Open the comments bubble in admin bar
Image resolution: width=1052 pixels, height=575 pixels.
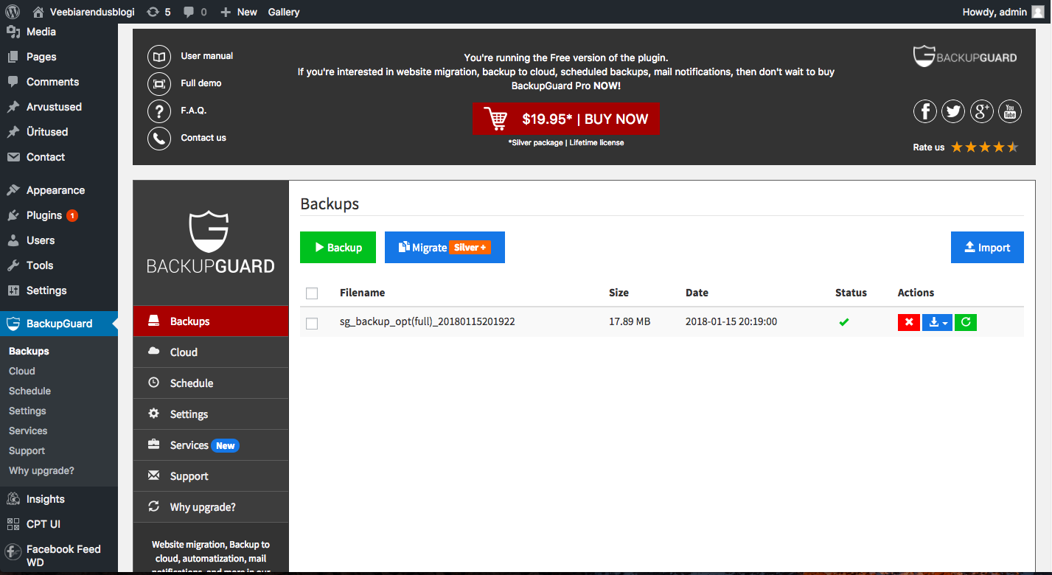pos(195,12)
